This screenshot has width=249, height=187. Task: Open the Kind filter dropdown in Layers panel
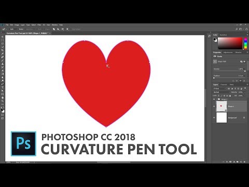coord(219,89)
